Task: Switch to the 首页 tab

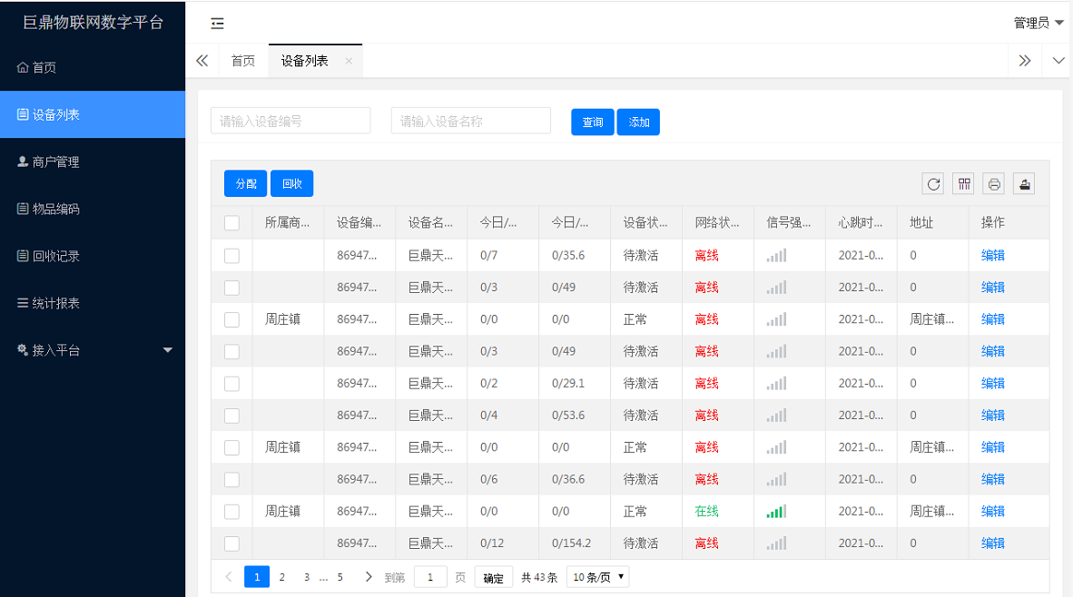Action: click(x=243, y=61)
